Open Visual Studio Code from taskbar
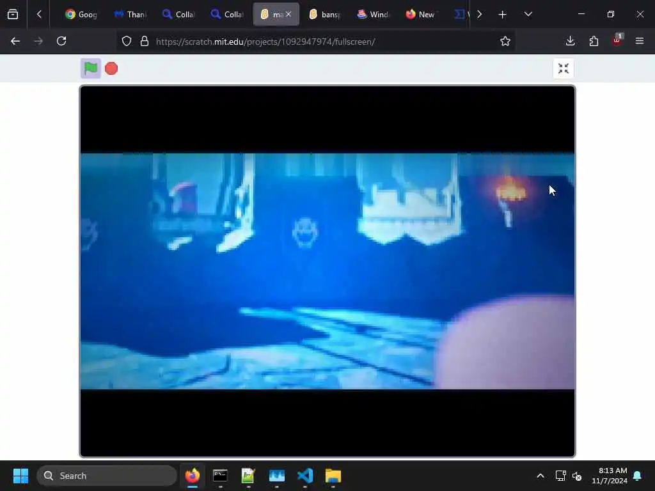 point(305,476)
